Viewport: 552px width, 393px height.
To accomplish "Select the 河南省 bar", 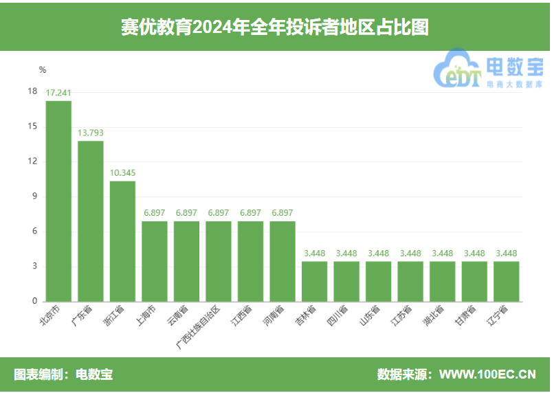I will [x=283, y=261].
